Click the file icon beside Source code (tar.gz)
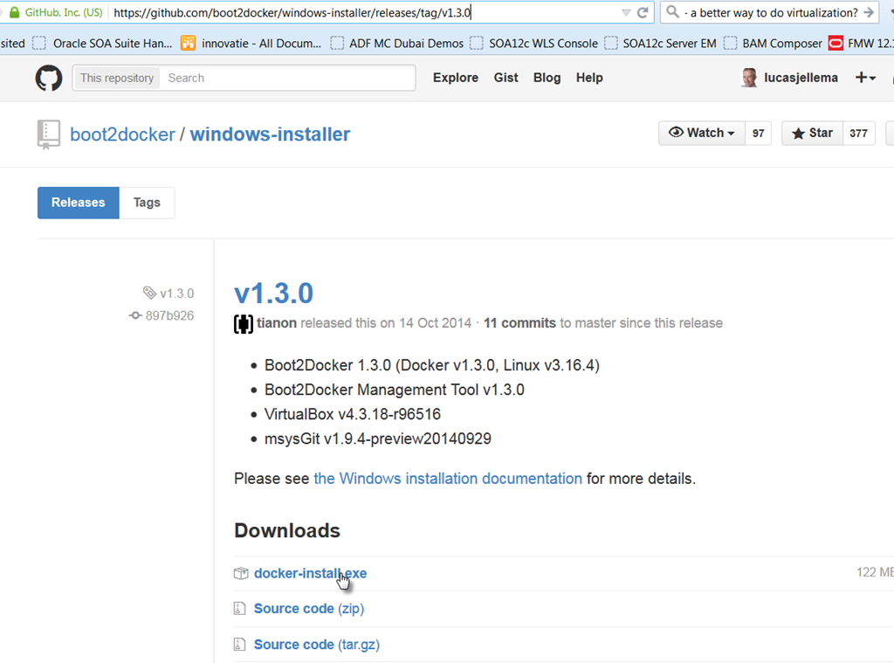The height and width of the screenshot is (663, 894). click(239, 644)
